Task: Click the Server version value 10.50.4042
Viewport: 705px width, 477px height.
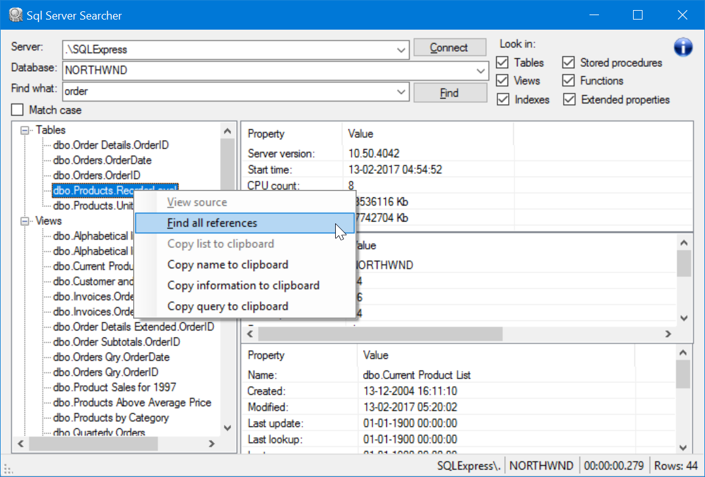Action: pos(374,154)
